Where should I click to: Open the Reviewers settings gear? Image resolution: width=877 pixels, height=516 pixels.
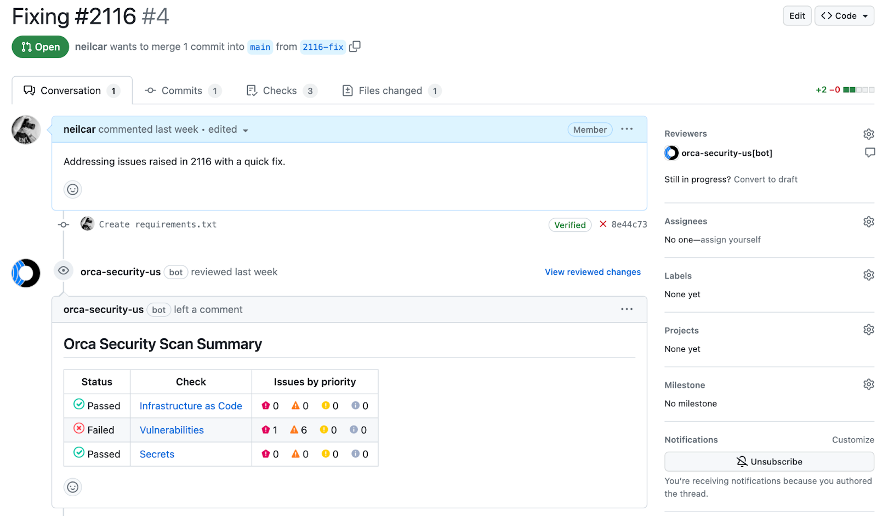tap(868, 133)
